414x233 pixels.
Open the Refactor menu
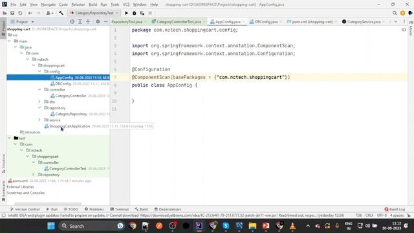point(78,5)
